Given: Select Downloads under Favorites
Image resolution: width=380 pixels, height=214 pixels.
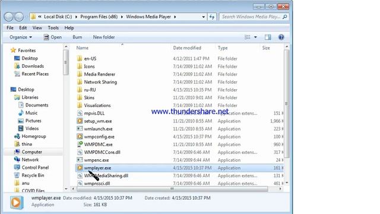Looking at the screenshot, I should click(33, 66).
